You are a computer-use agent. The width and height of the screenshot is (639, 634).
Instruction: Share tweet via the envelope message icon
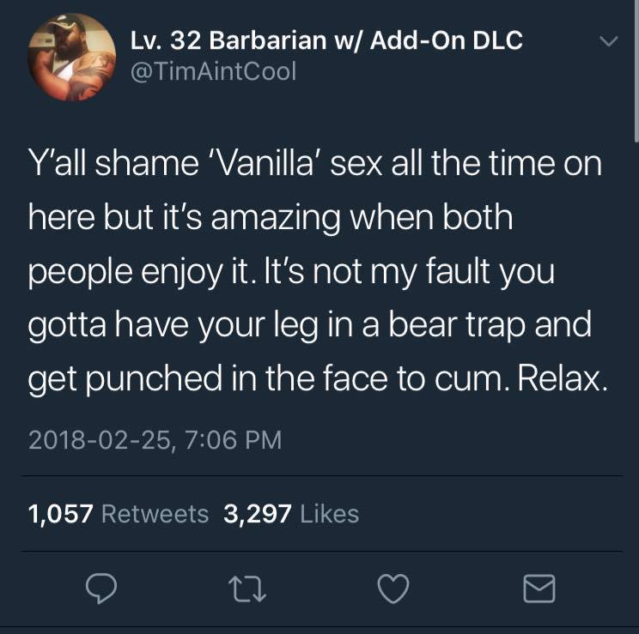click(x=539, y=589)
